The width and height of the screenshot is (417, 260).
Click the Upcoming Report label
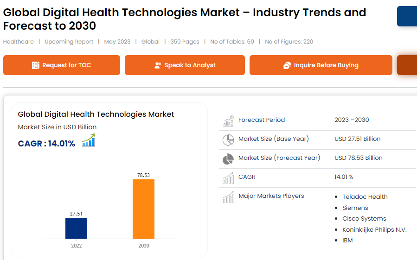tap(69, 42)
